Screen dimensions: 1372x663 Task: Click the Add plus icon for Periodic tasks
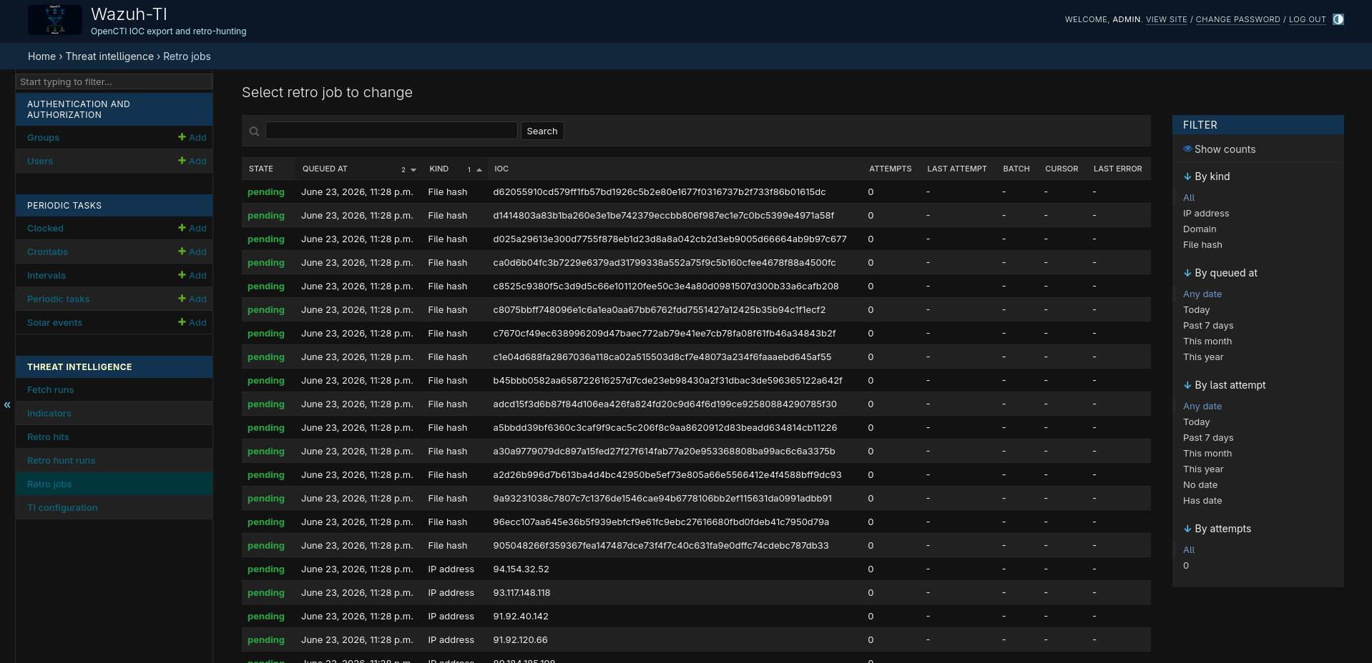(182, 299)
